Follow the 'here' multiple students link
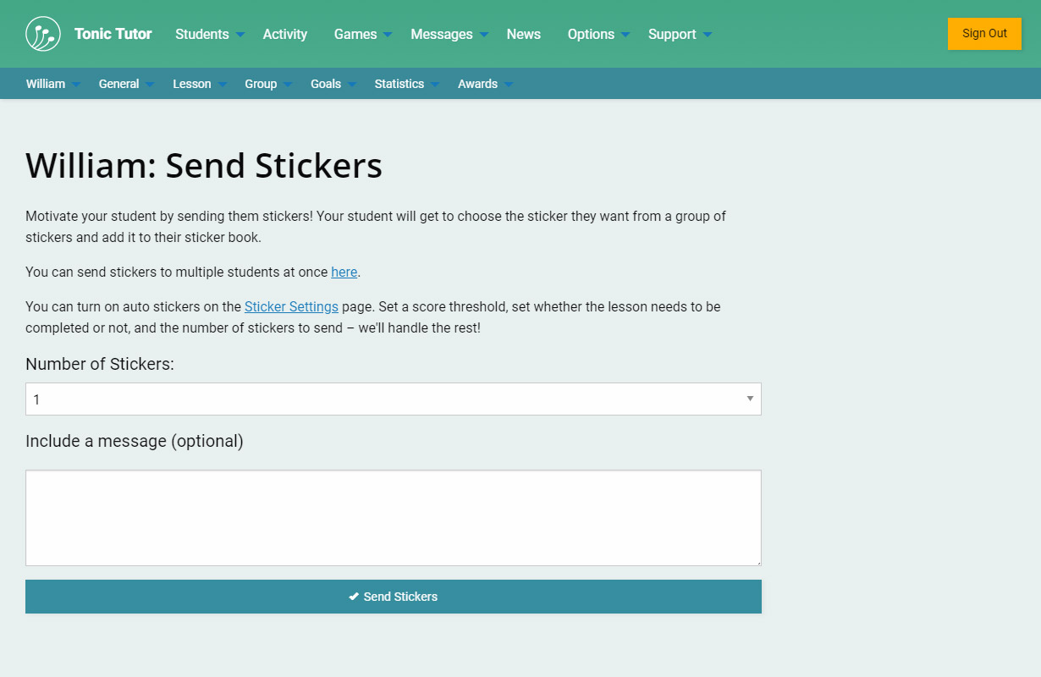 (344, 272)
